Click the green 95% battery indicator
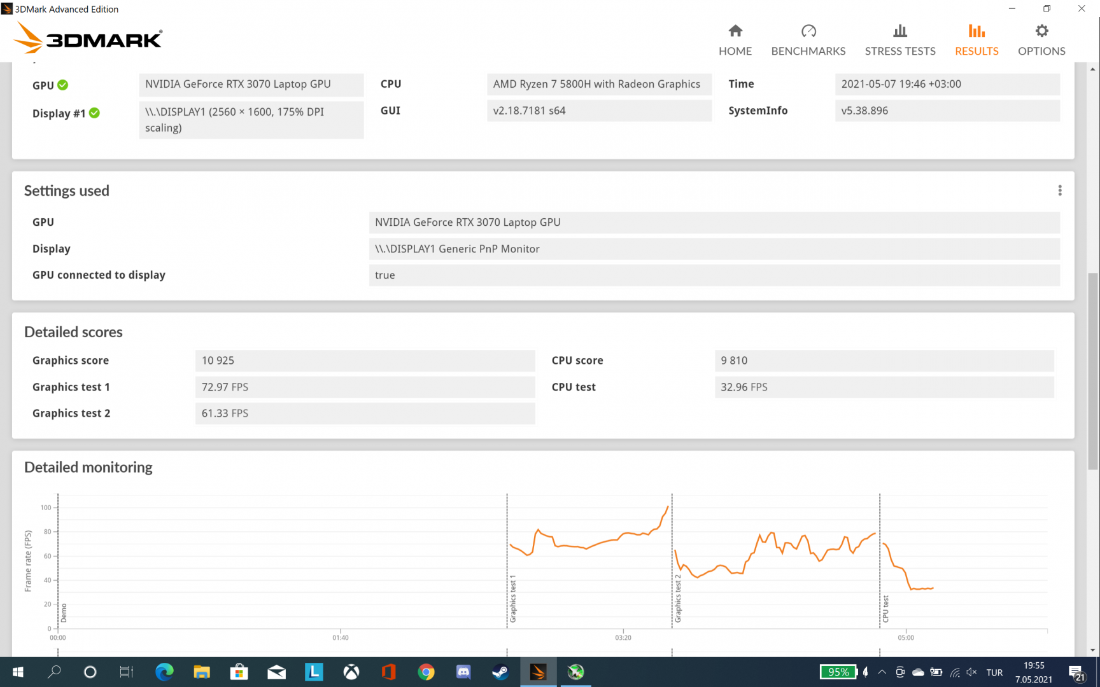Image resolution: width=1100 pixels, height=687 pixels. 839,672
